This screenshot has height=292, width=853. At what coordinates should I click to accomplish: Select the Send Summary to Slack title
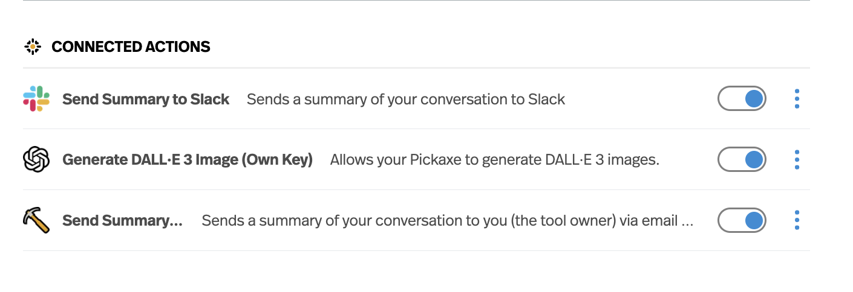pos(146,100)
